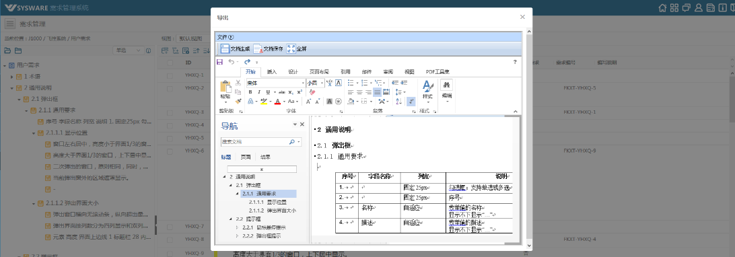Switch to the 页面布局 ribbon tab
The height and width of the screenshot is (257, 735).
pyautogui.click(x=319, y=71)
